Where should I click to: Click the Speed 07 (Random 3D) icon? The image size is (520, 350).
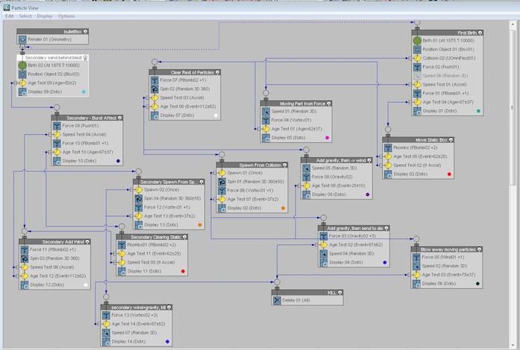[106, 333]
